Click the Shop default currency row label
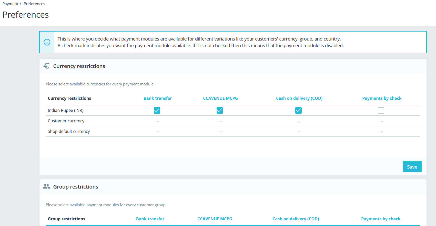Viewport: 436px width, 226px height. [x=69, y=131]
